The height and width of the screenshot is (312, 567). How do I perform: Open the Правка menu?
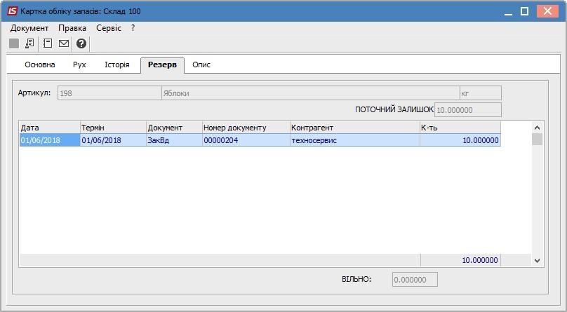pos(72,28)
